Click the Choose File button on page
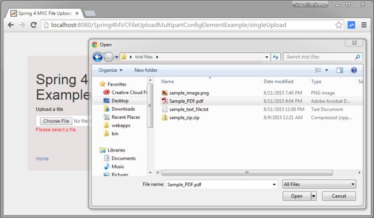 [56, 121]
